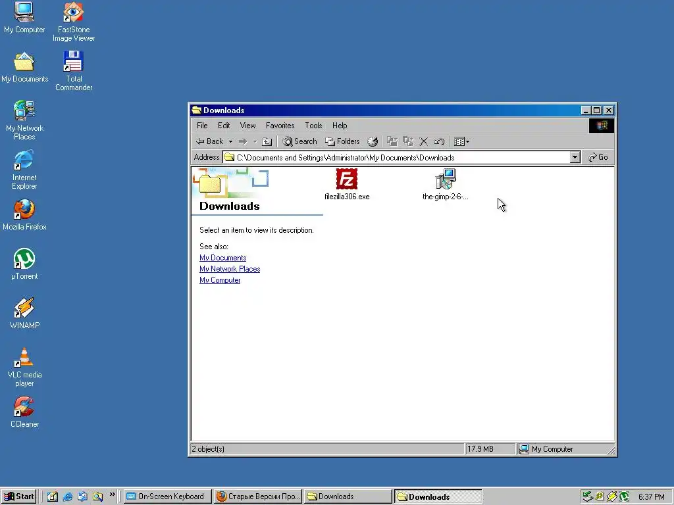Click the Copy To toolbar icon
674x505 pixels.
408,141
